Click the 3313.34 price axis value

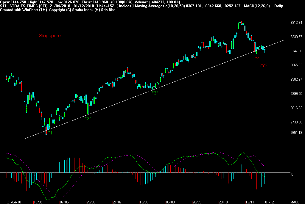point(296,23)
